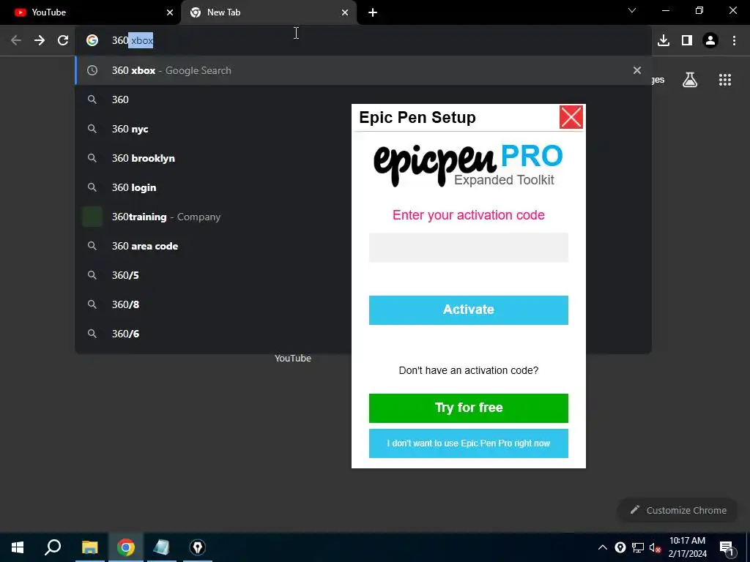
Task: Click the 360training company icon
Action: [92, 217]
